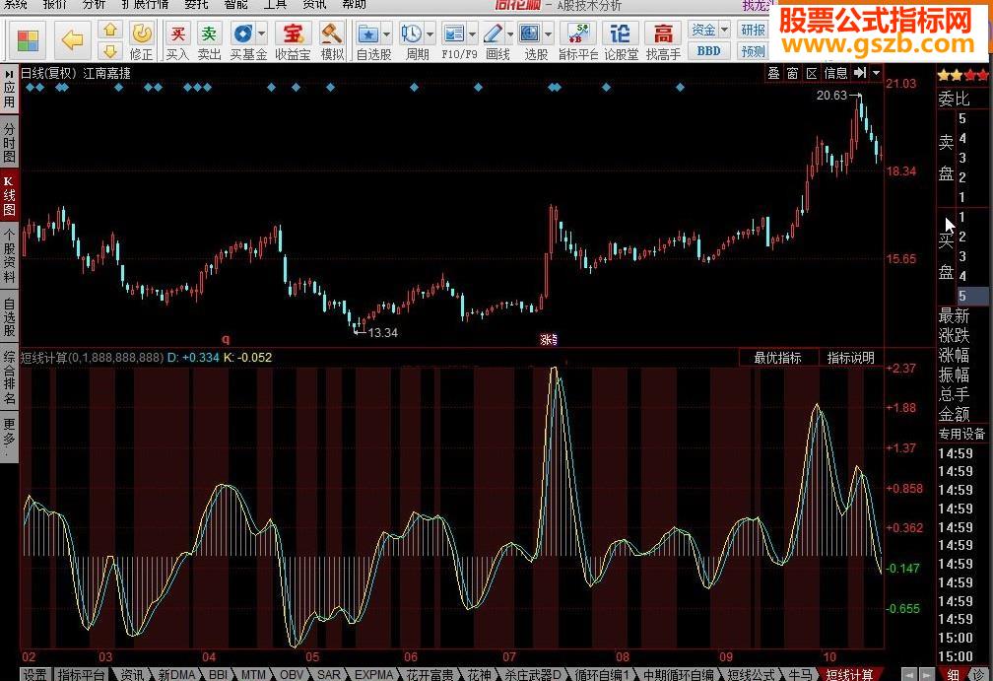Toggle the 窗 window button

coord(792,74)
